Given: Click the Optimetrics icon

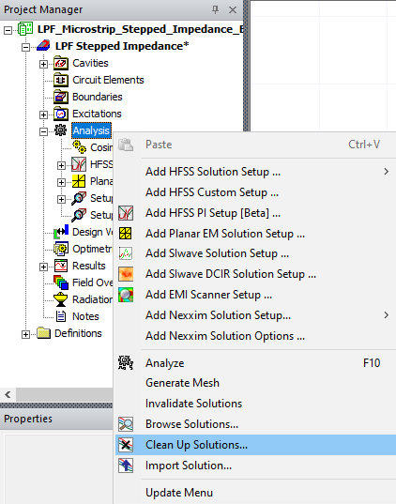Looking at the screenshot, I should coord(61,249).
